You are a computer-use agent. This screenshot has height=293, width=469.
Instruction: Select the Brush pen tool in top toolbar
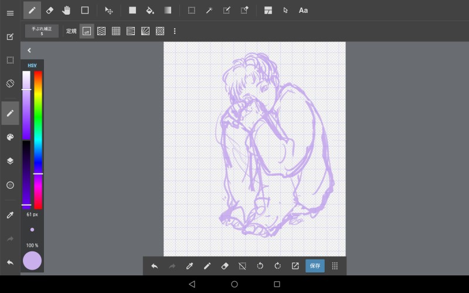tap(32, 10)
